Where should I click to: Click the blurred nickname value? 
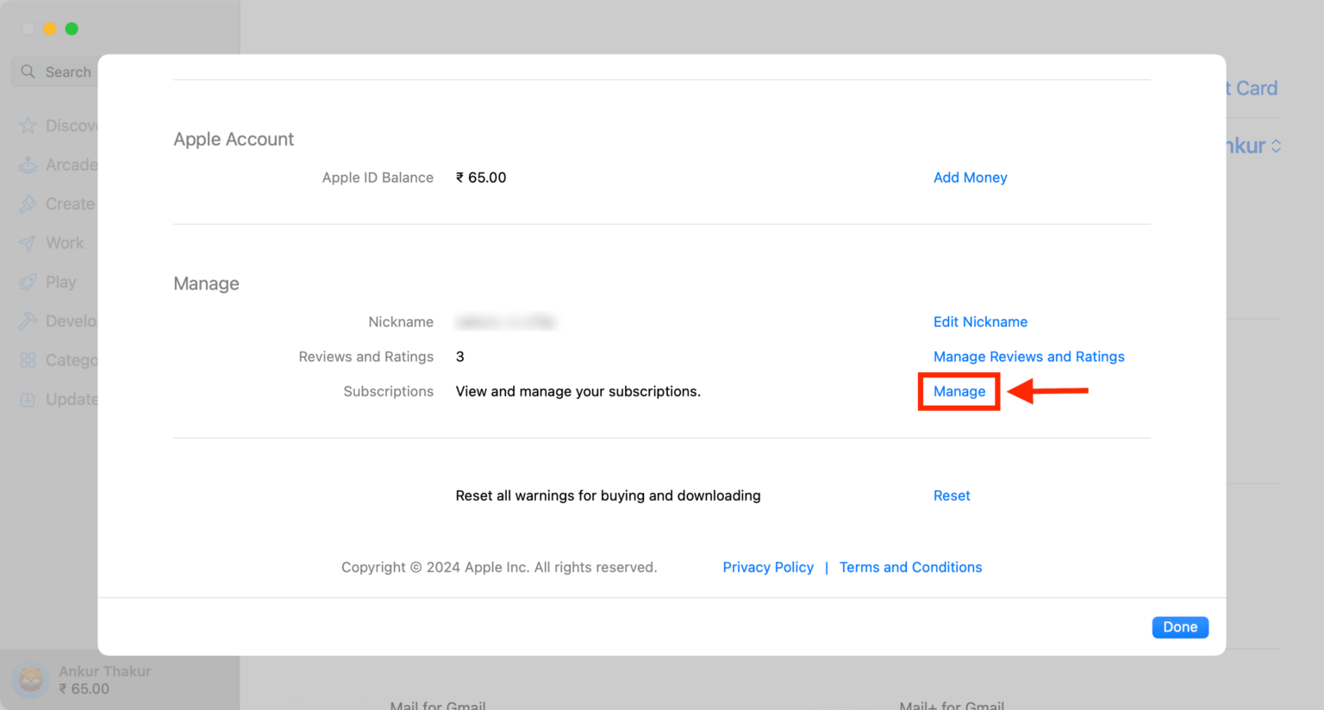[506, 322]
